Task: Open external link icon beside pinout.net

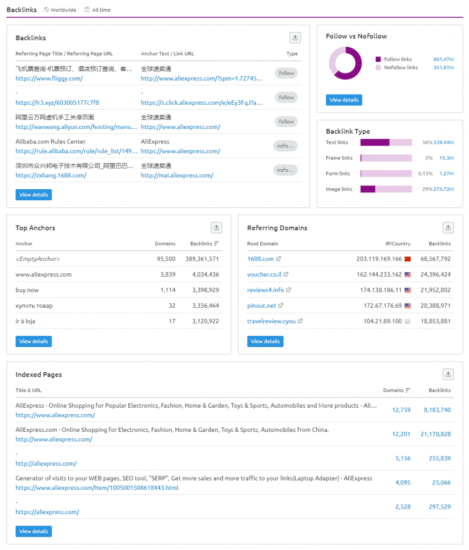Action: click(281, 306)
